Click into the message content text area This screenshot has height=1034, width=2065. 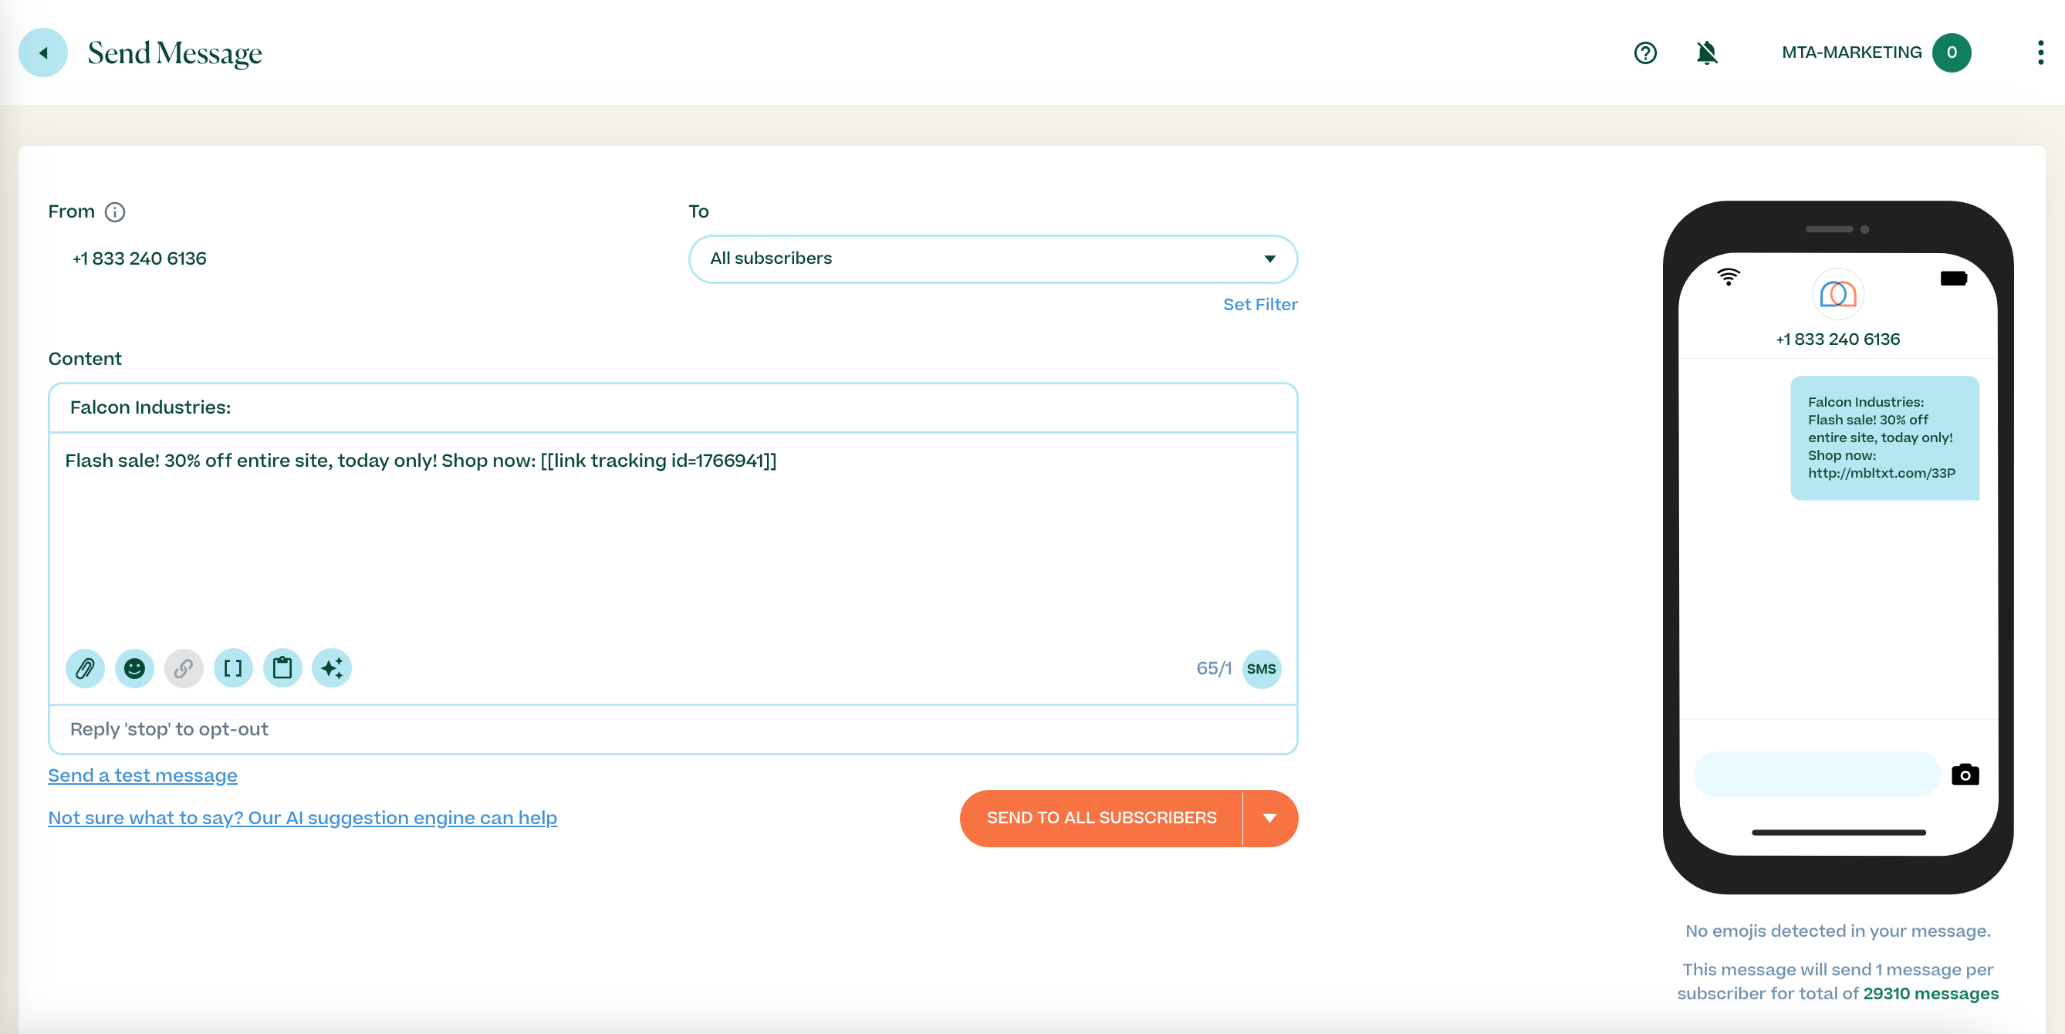tap(672, 545)
